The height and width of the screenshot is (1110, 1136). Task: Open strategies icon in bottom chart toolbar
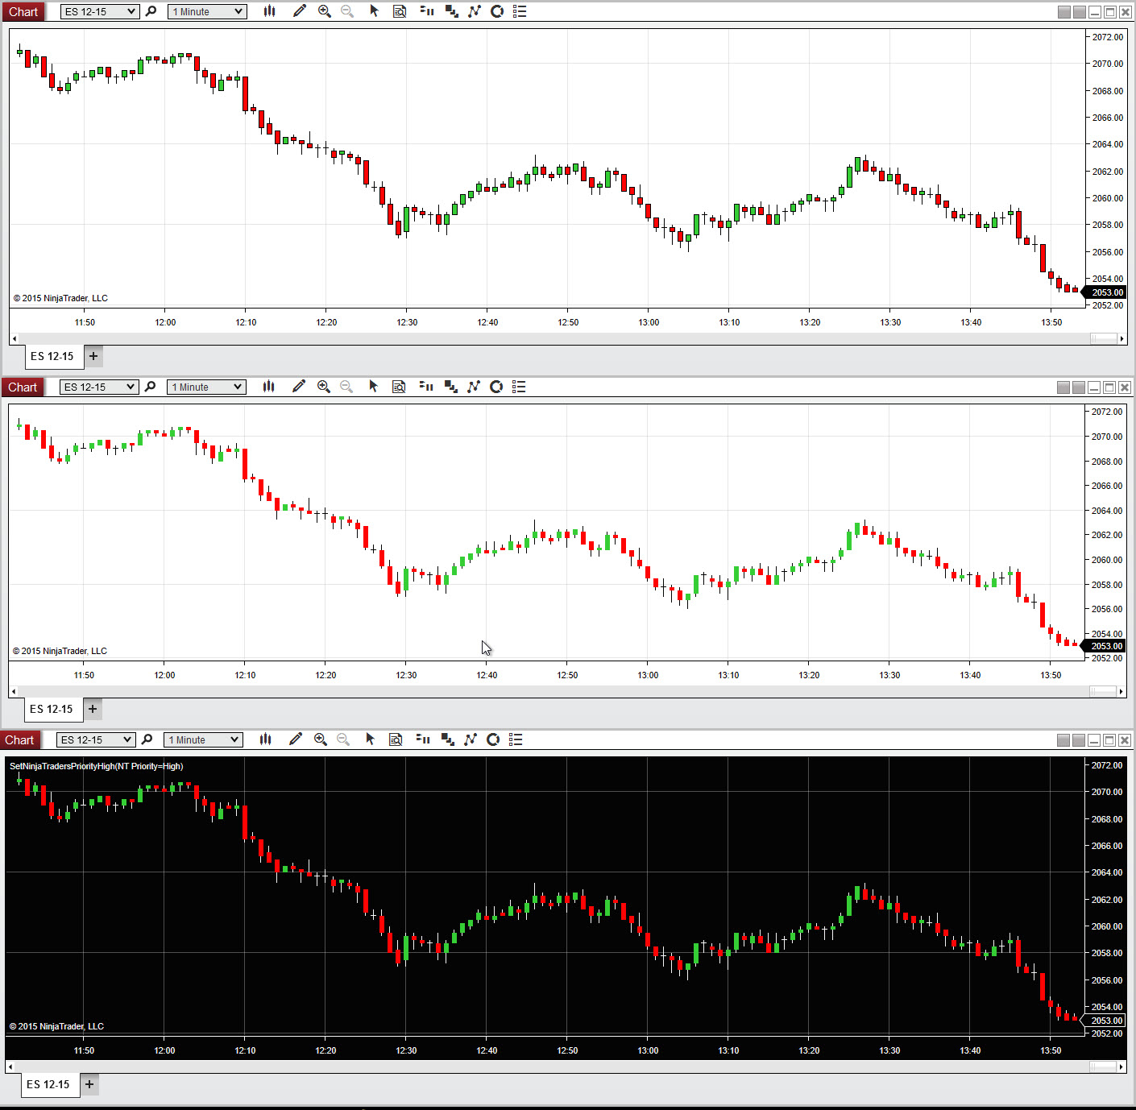point(447,739)
